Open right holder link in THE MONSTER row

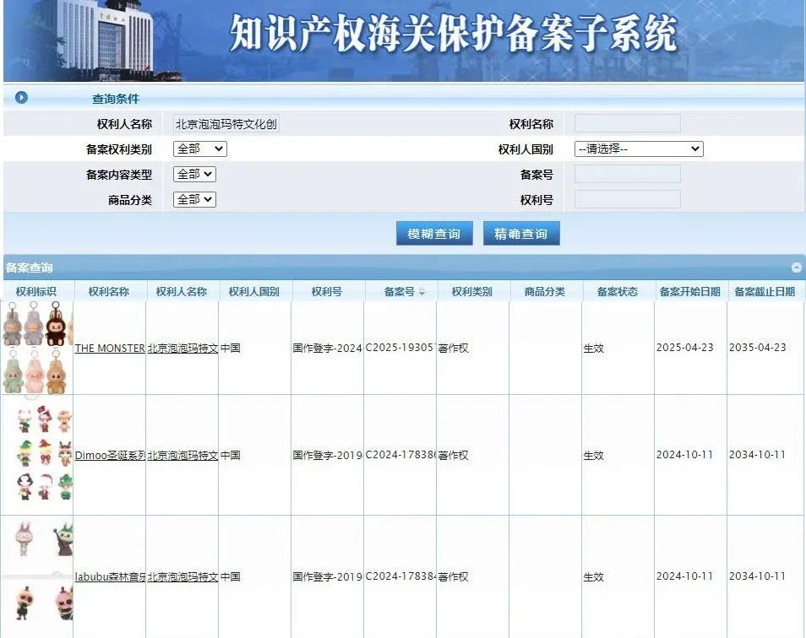[x=183, y=348]
